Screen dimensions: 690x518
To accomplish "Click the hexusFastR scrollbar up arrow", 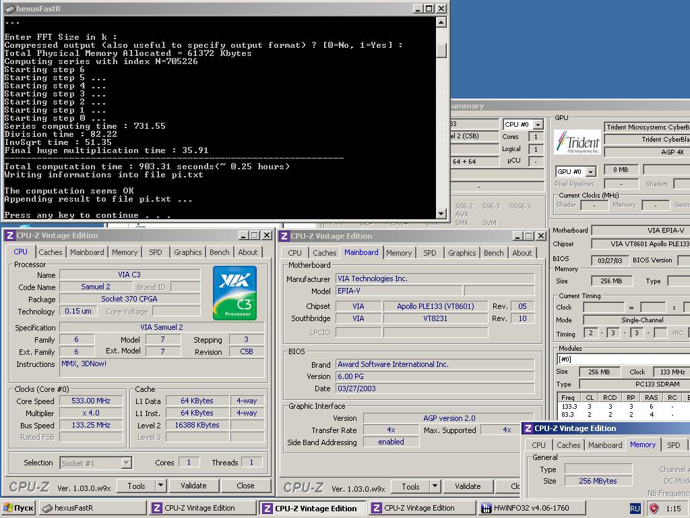I will pyautogui.click(x=441, y=22).
